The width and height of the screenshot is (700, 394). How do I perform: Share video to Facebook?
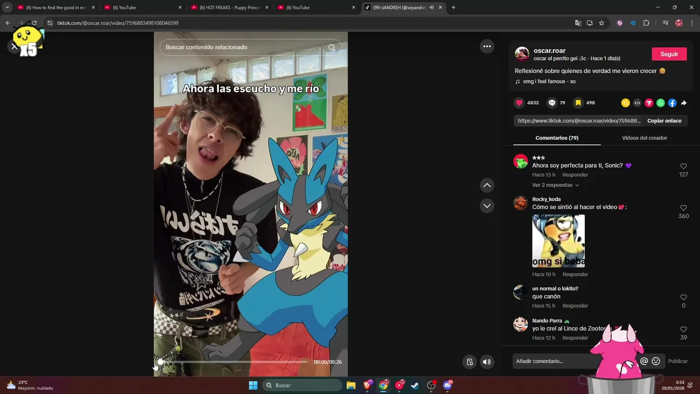tap(672, 103)
